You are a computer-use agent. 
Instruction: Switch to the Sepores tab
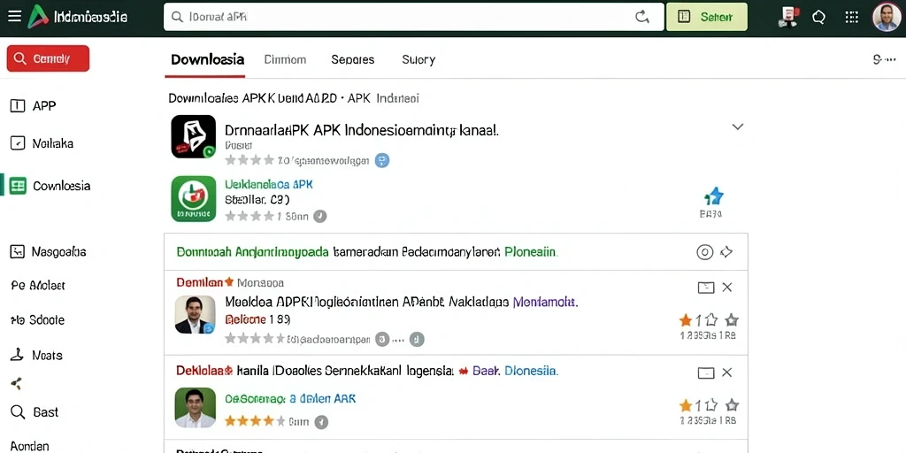352,59
